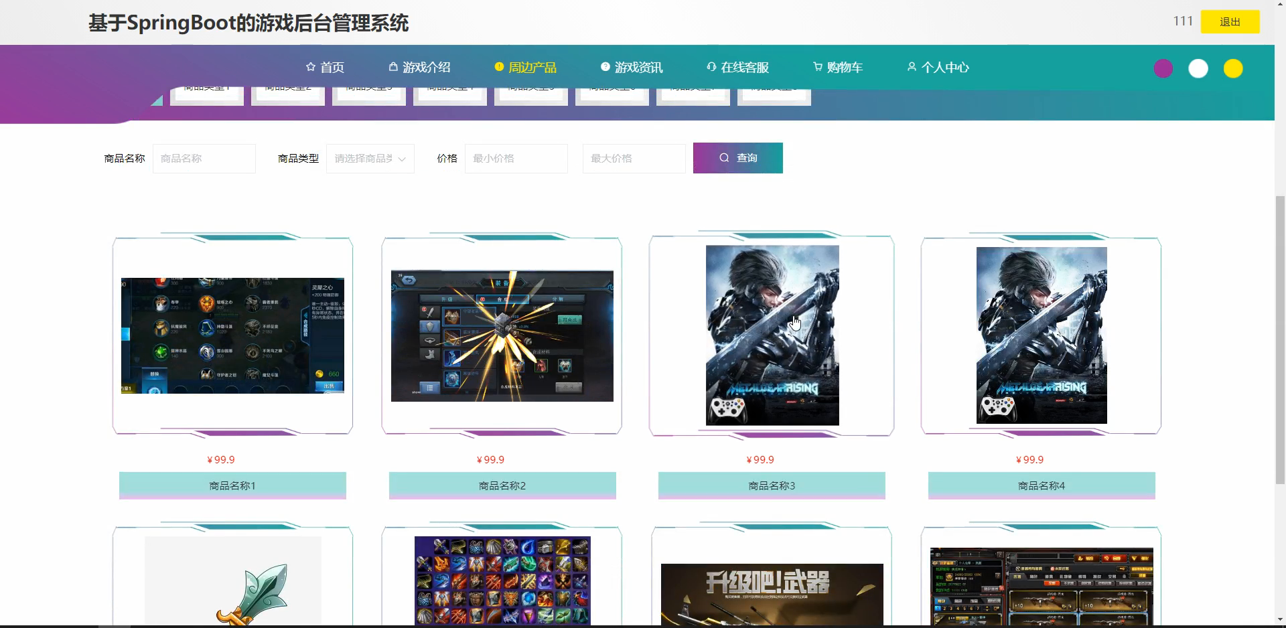Viewport: 1286px width, 628px height.
Task: Open the 商品名称3 Metal Gear Rising image
Action: point(772,335)
